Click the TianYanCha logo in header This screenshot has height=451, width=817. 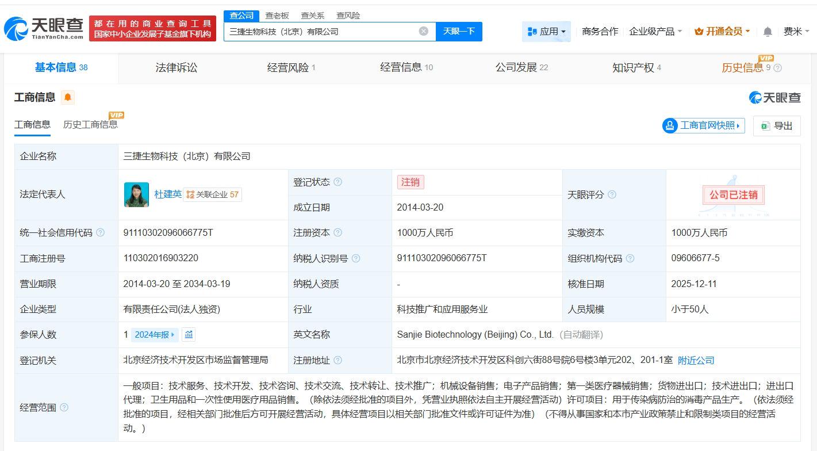pyautogui.click(x=44, y=28)
